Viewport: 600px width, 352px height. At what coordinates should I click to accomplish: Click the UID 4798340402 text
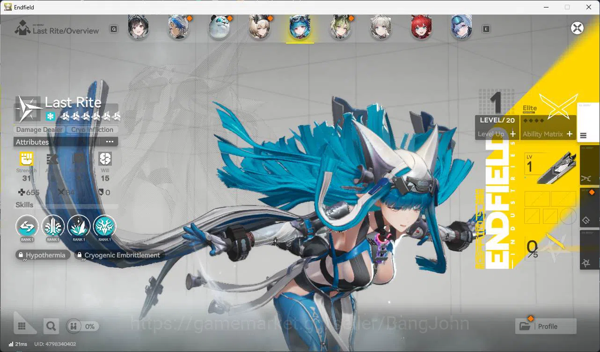pos(55,344)
